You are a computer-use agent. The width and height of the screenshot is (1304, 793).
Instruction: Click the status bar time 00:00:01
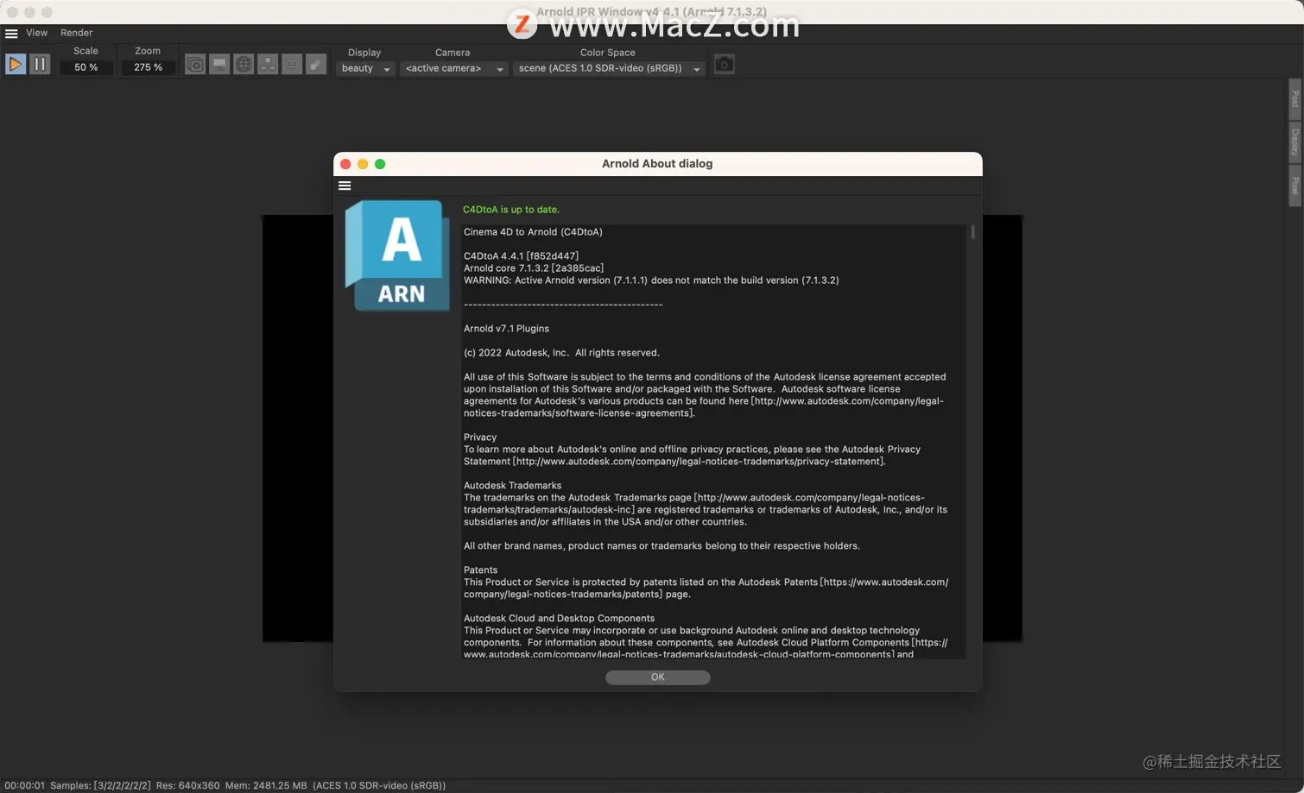tap(24, 785)
